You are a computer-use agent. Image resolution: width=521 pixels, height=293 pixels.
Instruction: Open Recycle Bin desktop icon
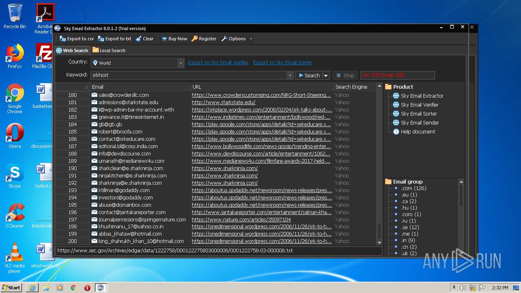click(x=15, y=16)
